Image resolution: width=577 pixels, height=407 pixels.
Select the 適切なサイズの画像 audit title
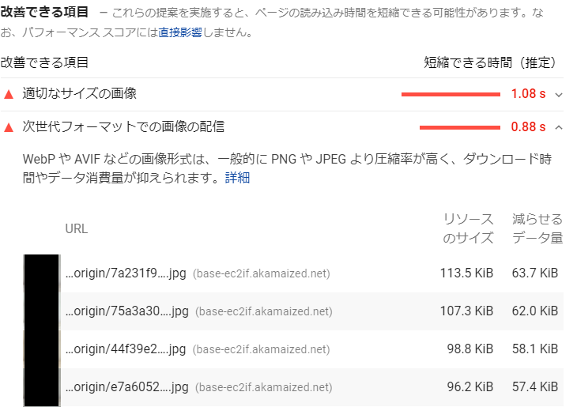80,93
